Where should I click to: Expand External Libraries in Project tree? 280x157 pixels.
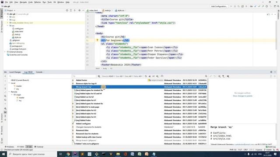coord(5,52)
